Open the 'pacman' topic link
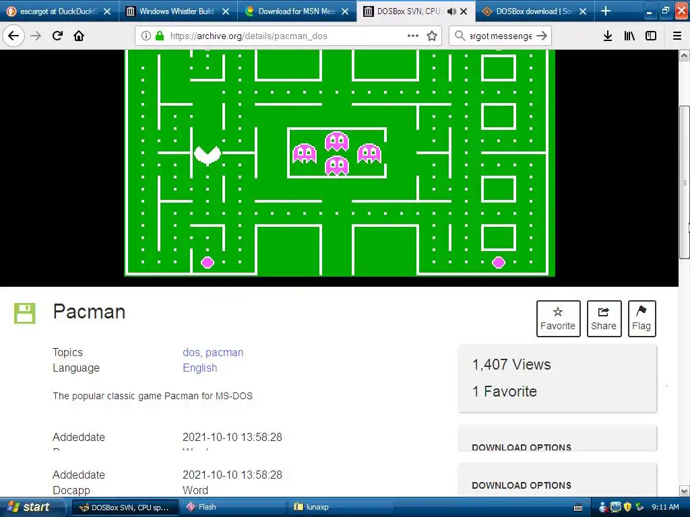This screenshot has width=690, height=517. pos(224,353)
